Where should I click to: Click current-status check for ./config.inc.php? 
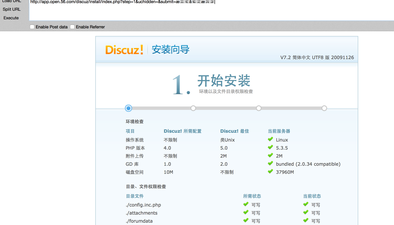[306, 204]
